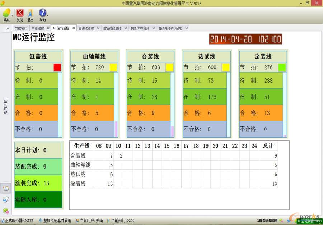Click the chat bubble icon in left sidebar

(x=6, y=211)
